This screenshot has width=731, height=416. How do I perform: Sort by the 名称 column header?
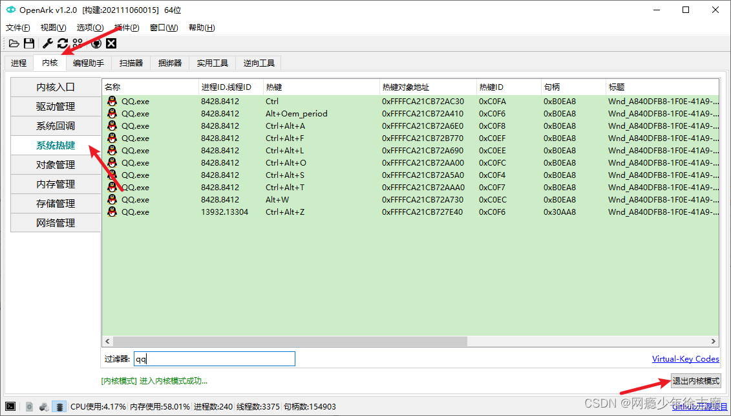[x=150, y=87]
